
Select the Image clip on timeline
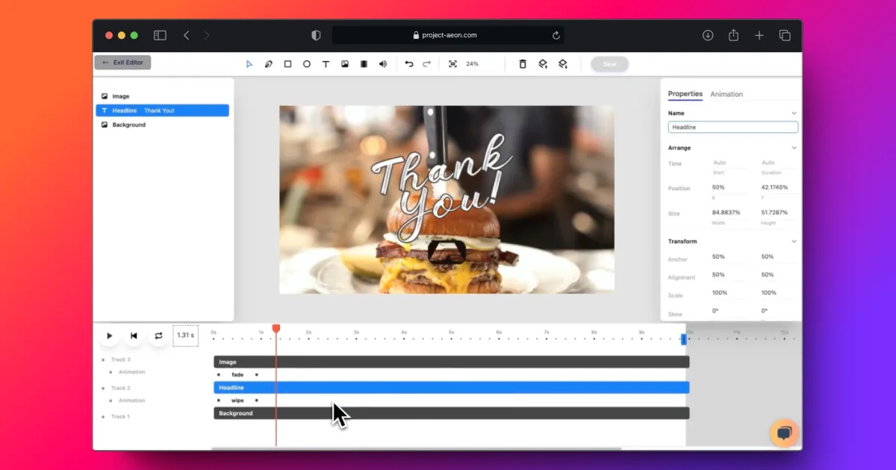[451, 362]
